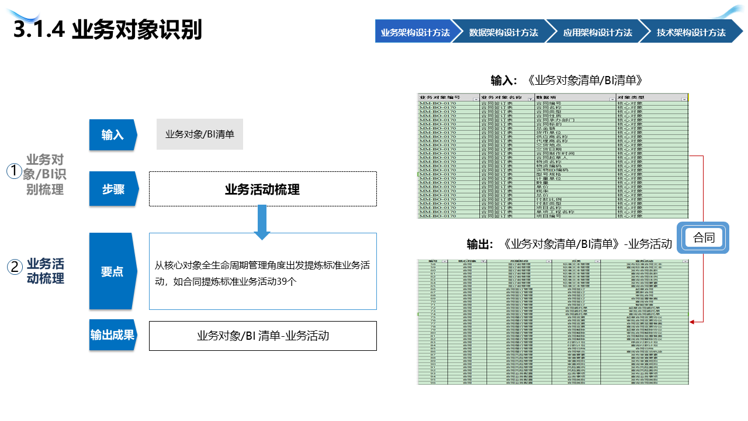Select the 物资名称 cell
Viewport: 748px width, 421px height.
576,161
